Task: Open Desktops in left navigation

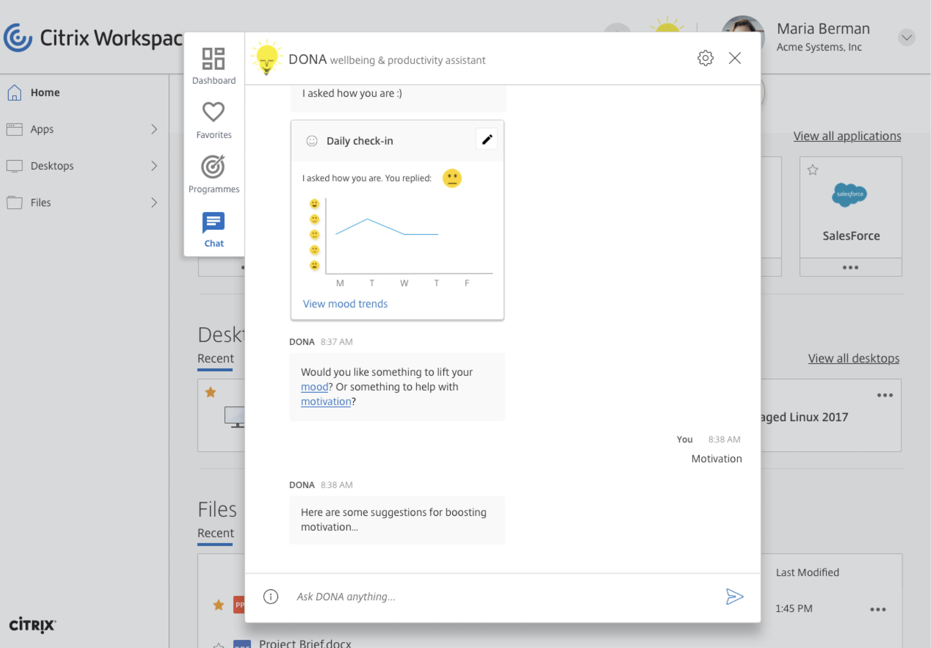Action: coord(52,166)
